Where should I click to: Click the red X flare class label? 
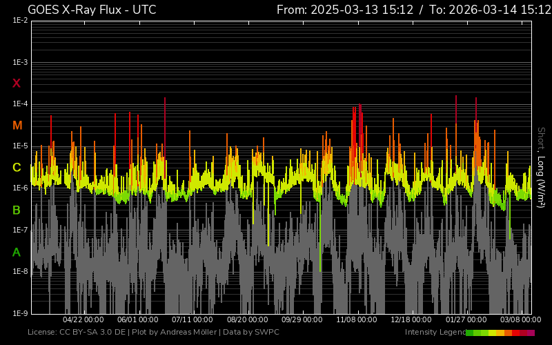click(17, 83)
